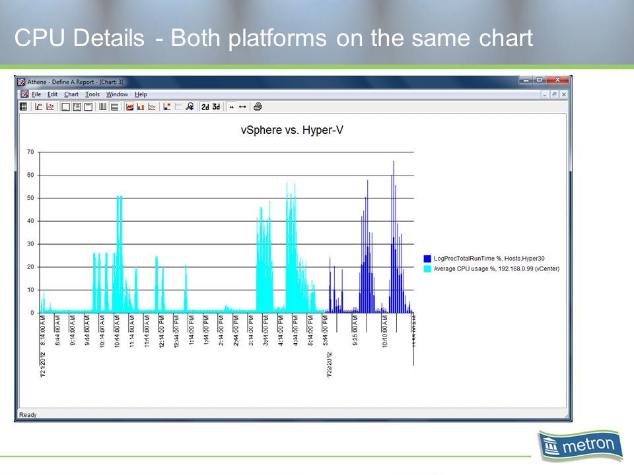This screenshot has width=634, height=475.
Task: Click the narrow double-arrow width icon
Action: 232,107
